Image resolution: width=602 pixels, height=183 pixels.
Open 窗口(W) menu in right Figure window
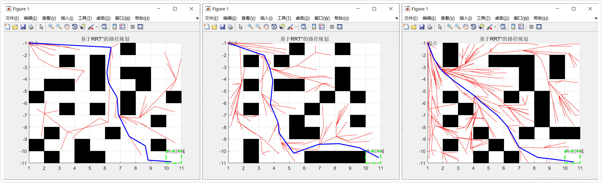coord(521,18)
